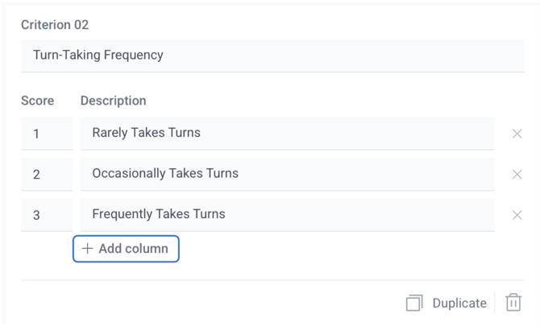Viewport: 540px width, 326px height.
Task: Focus the "Turn-Taking Frequency" criterion name field
Action: [x=272, y=56]
